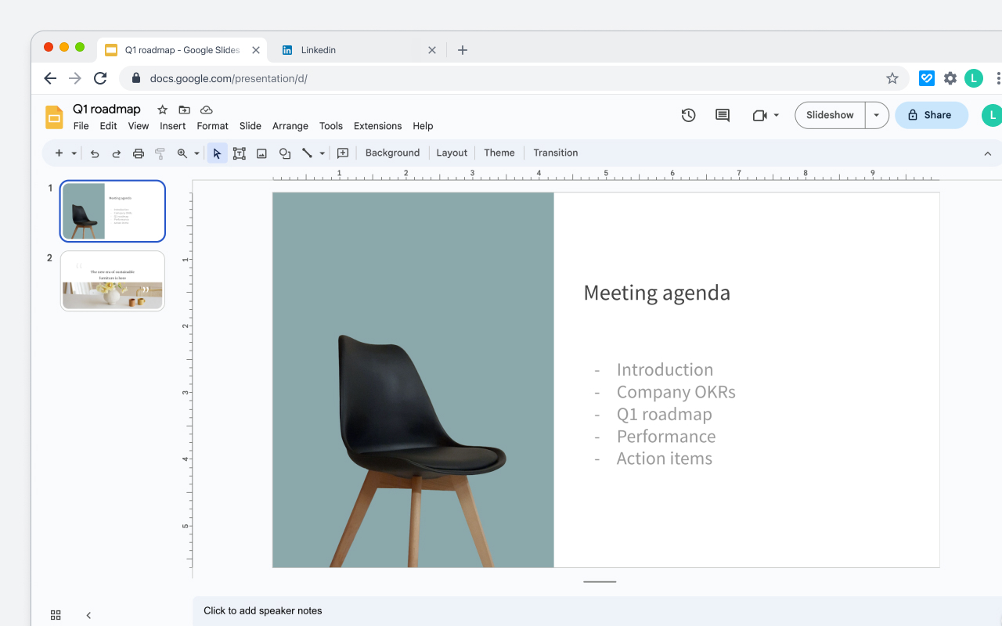1002x626 pixels.
Task: Open the Format menu
Action: [x=213, y=126]
